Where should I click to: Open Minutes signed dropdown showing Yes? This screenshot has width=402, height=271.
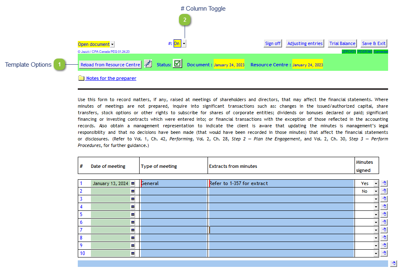point(376,183)
